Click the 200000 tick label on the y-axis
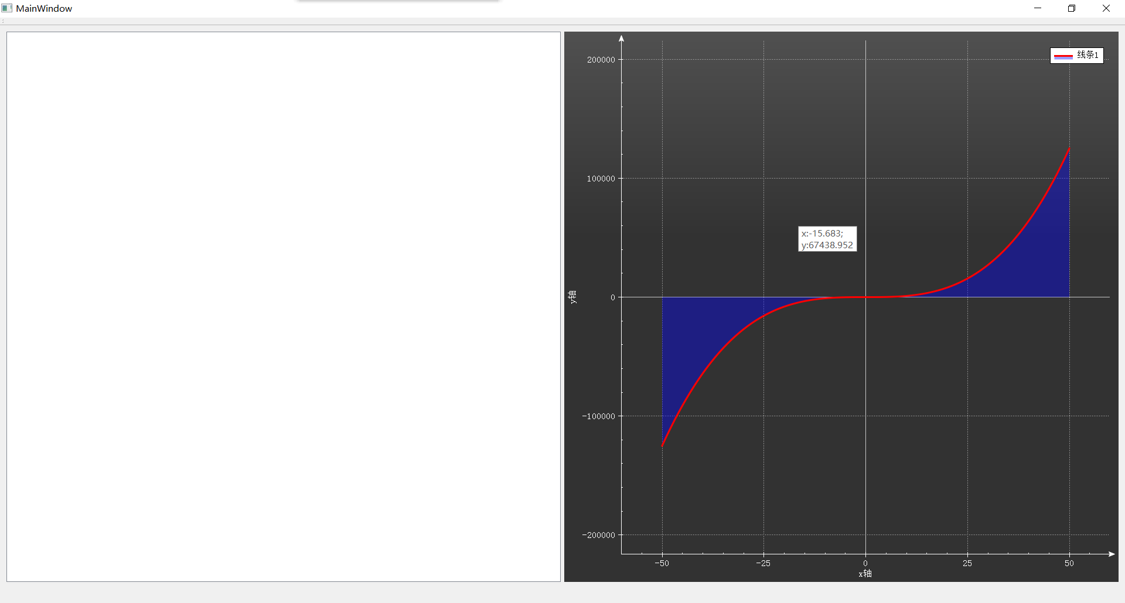Screen dimensions: 1125x603 coord(600,59)
